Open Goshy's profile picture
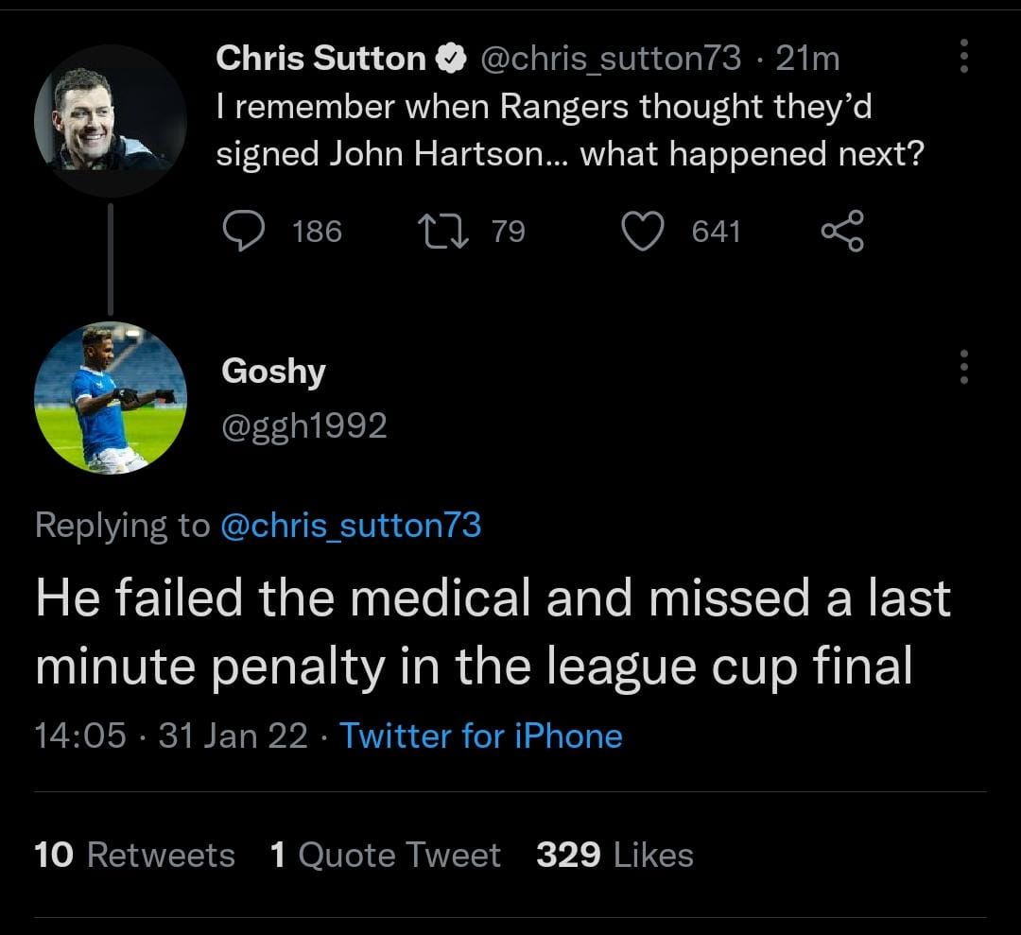 point(110,397)
